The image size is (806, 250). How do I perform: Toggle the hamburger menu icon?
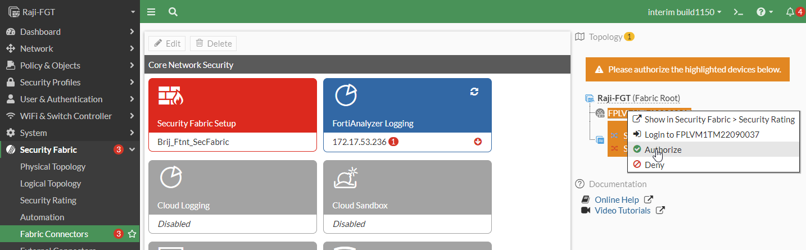151,12
